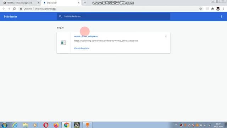The image size is (227, 128).
Task: Launch Firefox from the taskbar
Action: (x=56, y=125)
